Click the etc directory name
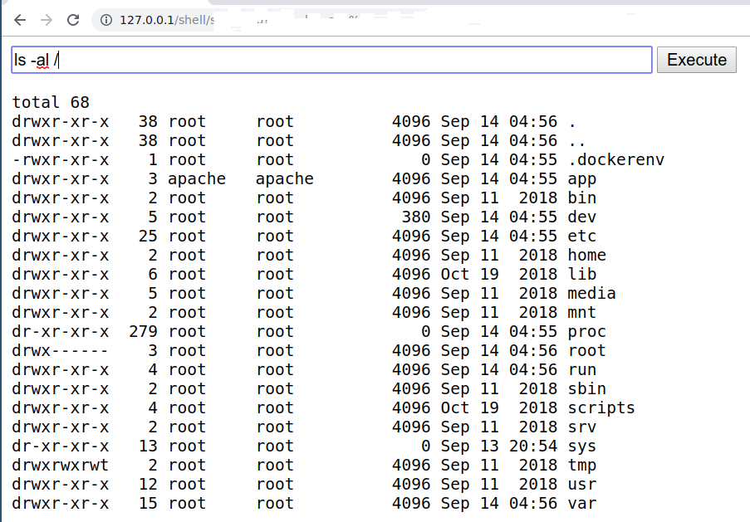750x522 pixels. pos(582,237)
